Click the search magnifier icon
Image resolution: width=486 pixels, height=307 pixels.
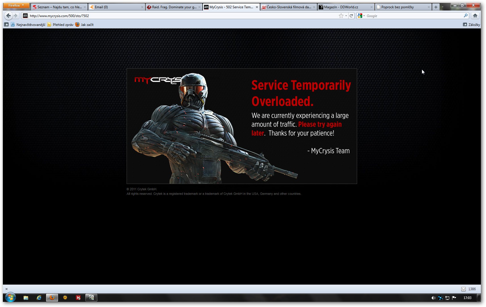(x=466, y=16)
